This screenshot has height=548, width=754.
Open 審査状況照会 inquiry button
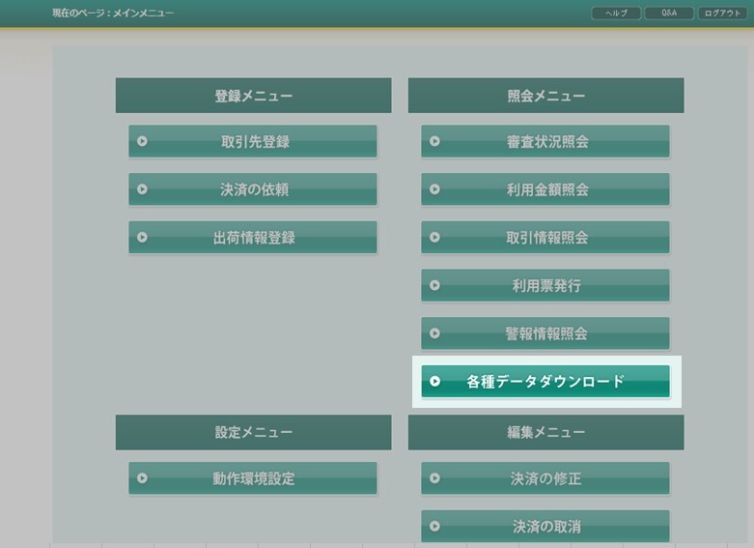pyautogui.click(x=545, y=141)
